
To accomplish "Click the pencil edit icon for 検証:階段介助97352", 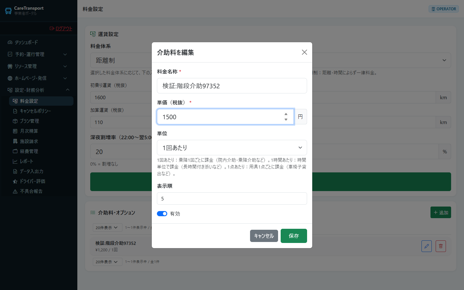I will click(x=427, y=246).
